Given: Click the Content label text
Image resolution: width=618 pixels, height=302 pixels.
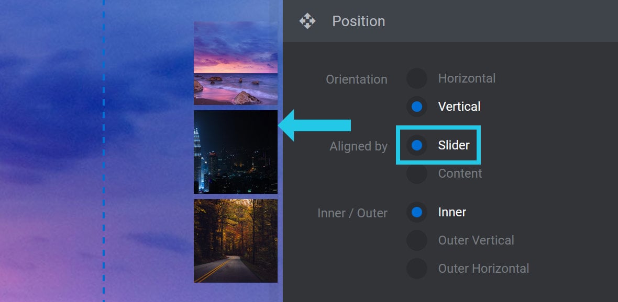Looking at the screenshot, I should pos(460,173).
